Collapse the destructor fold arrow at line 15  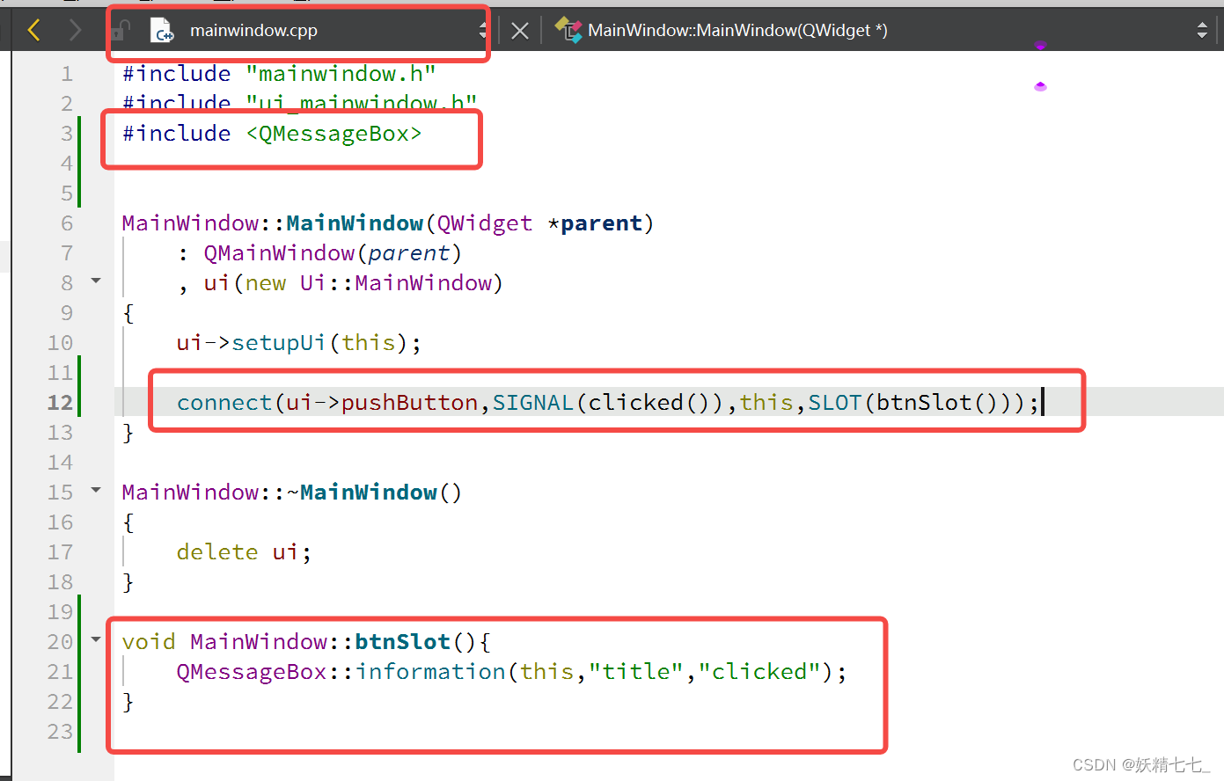(97, 490)
